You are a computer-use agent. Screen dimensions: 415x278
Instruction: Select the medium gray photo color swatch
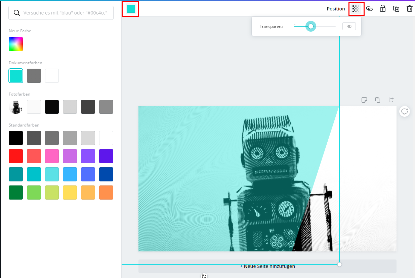coord(106,107)
